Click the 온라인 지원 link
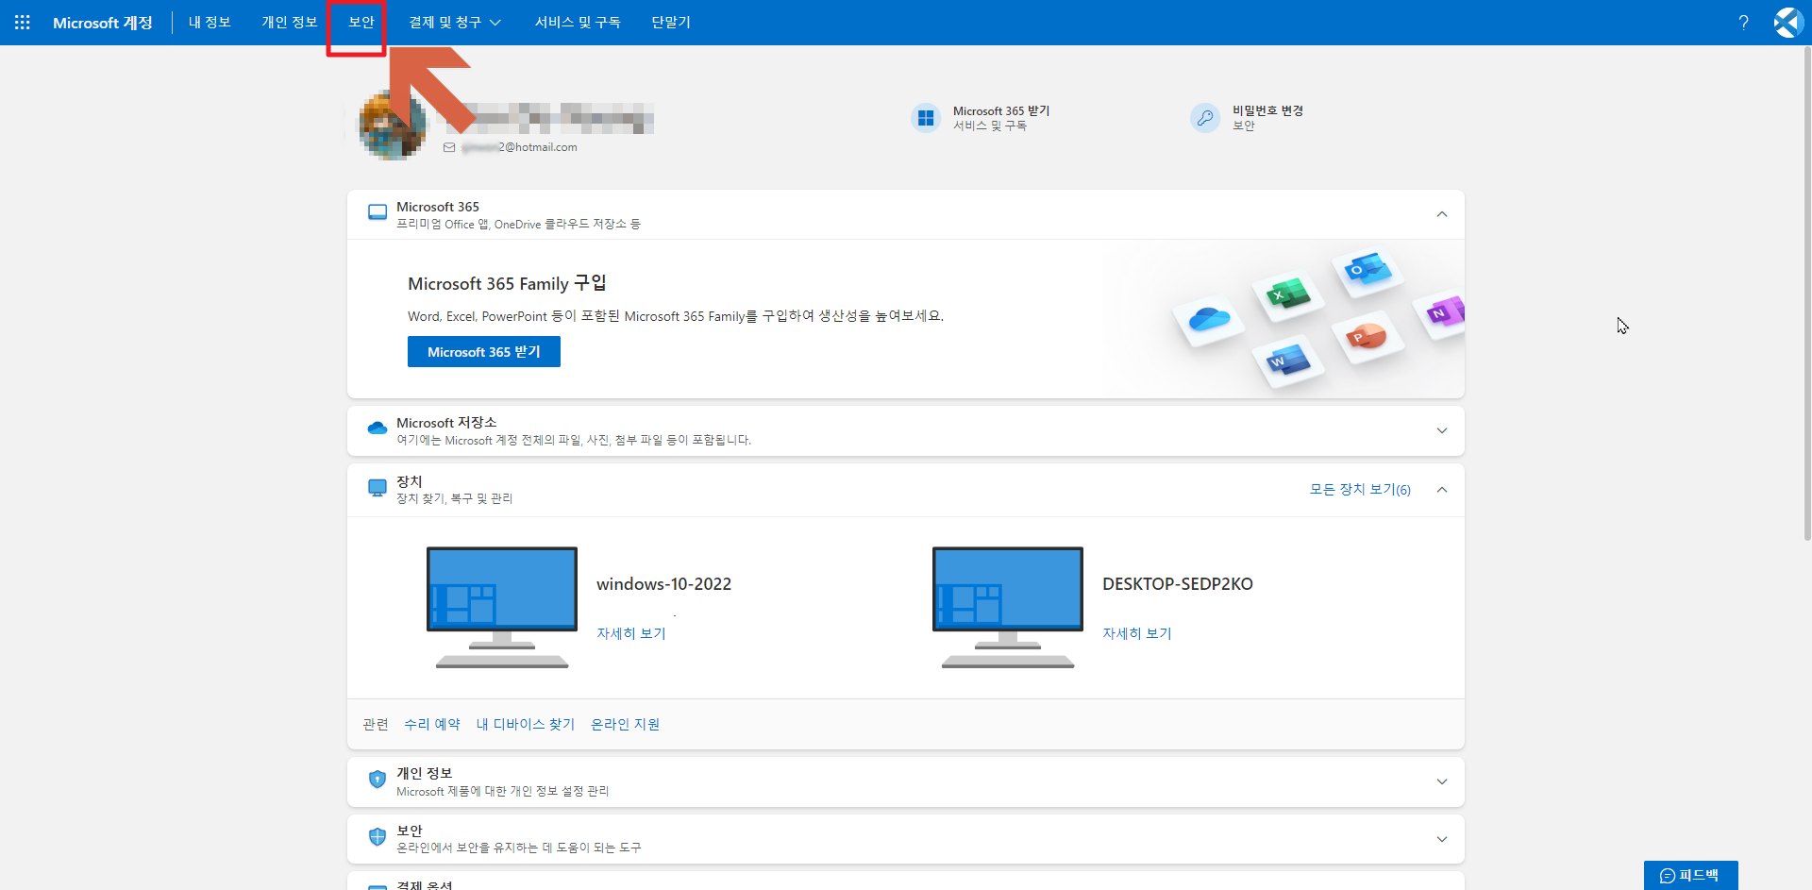 pyautogui.click(x=625, y=724)
